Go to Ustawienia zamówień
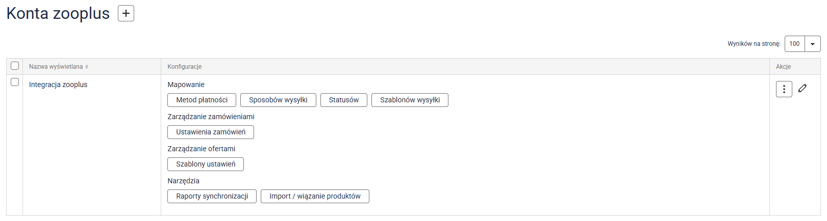The width and height of the screenshot is (827, 221). point(211,132)
